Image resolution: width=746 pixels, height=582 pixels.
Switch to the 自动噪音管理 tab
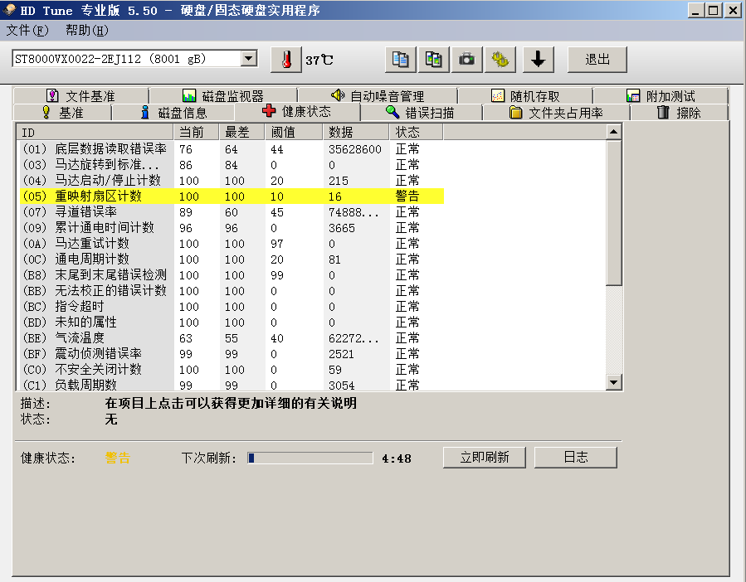[x=378, y=96]
